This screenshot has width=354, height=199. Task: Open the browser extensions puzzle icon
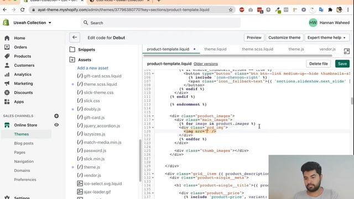(x=330, y=10)
